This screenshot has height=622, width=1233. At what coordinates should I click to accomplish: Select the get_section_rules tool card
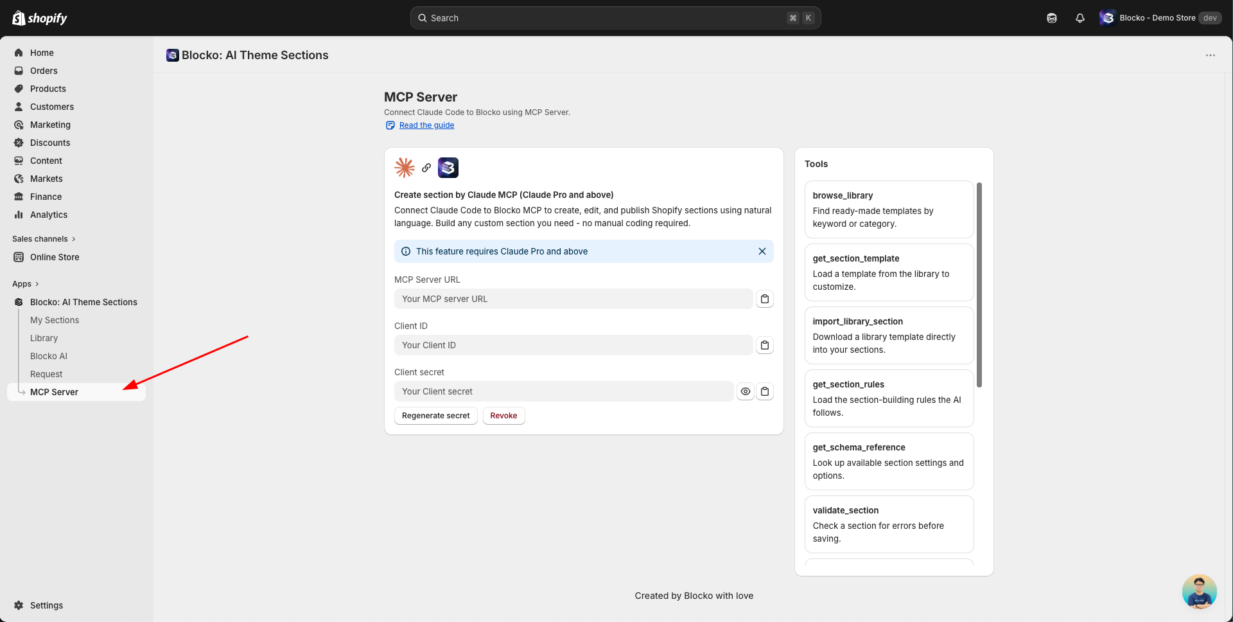889,398
